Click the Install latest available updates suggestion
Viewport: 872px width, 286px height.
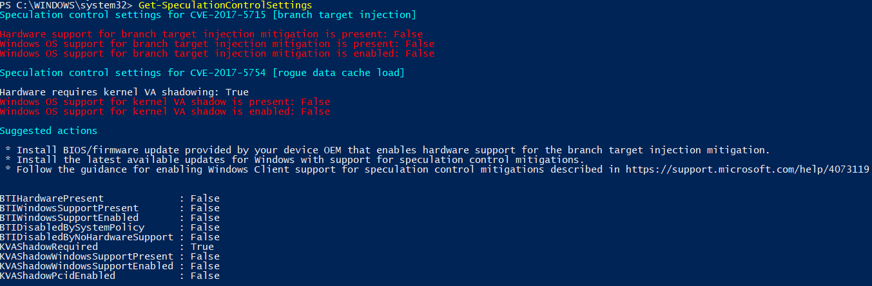[295, 160]
